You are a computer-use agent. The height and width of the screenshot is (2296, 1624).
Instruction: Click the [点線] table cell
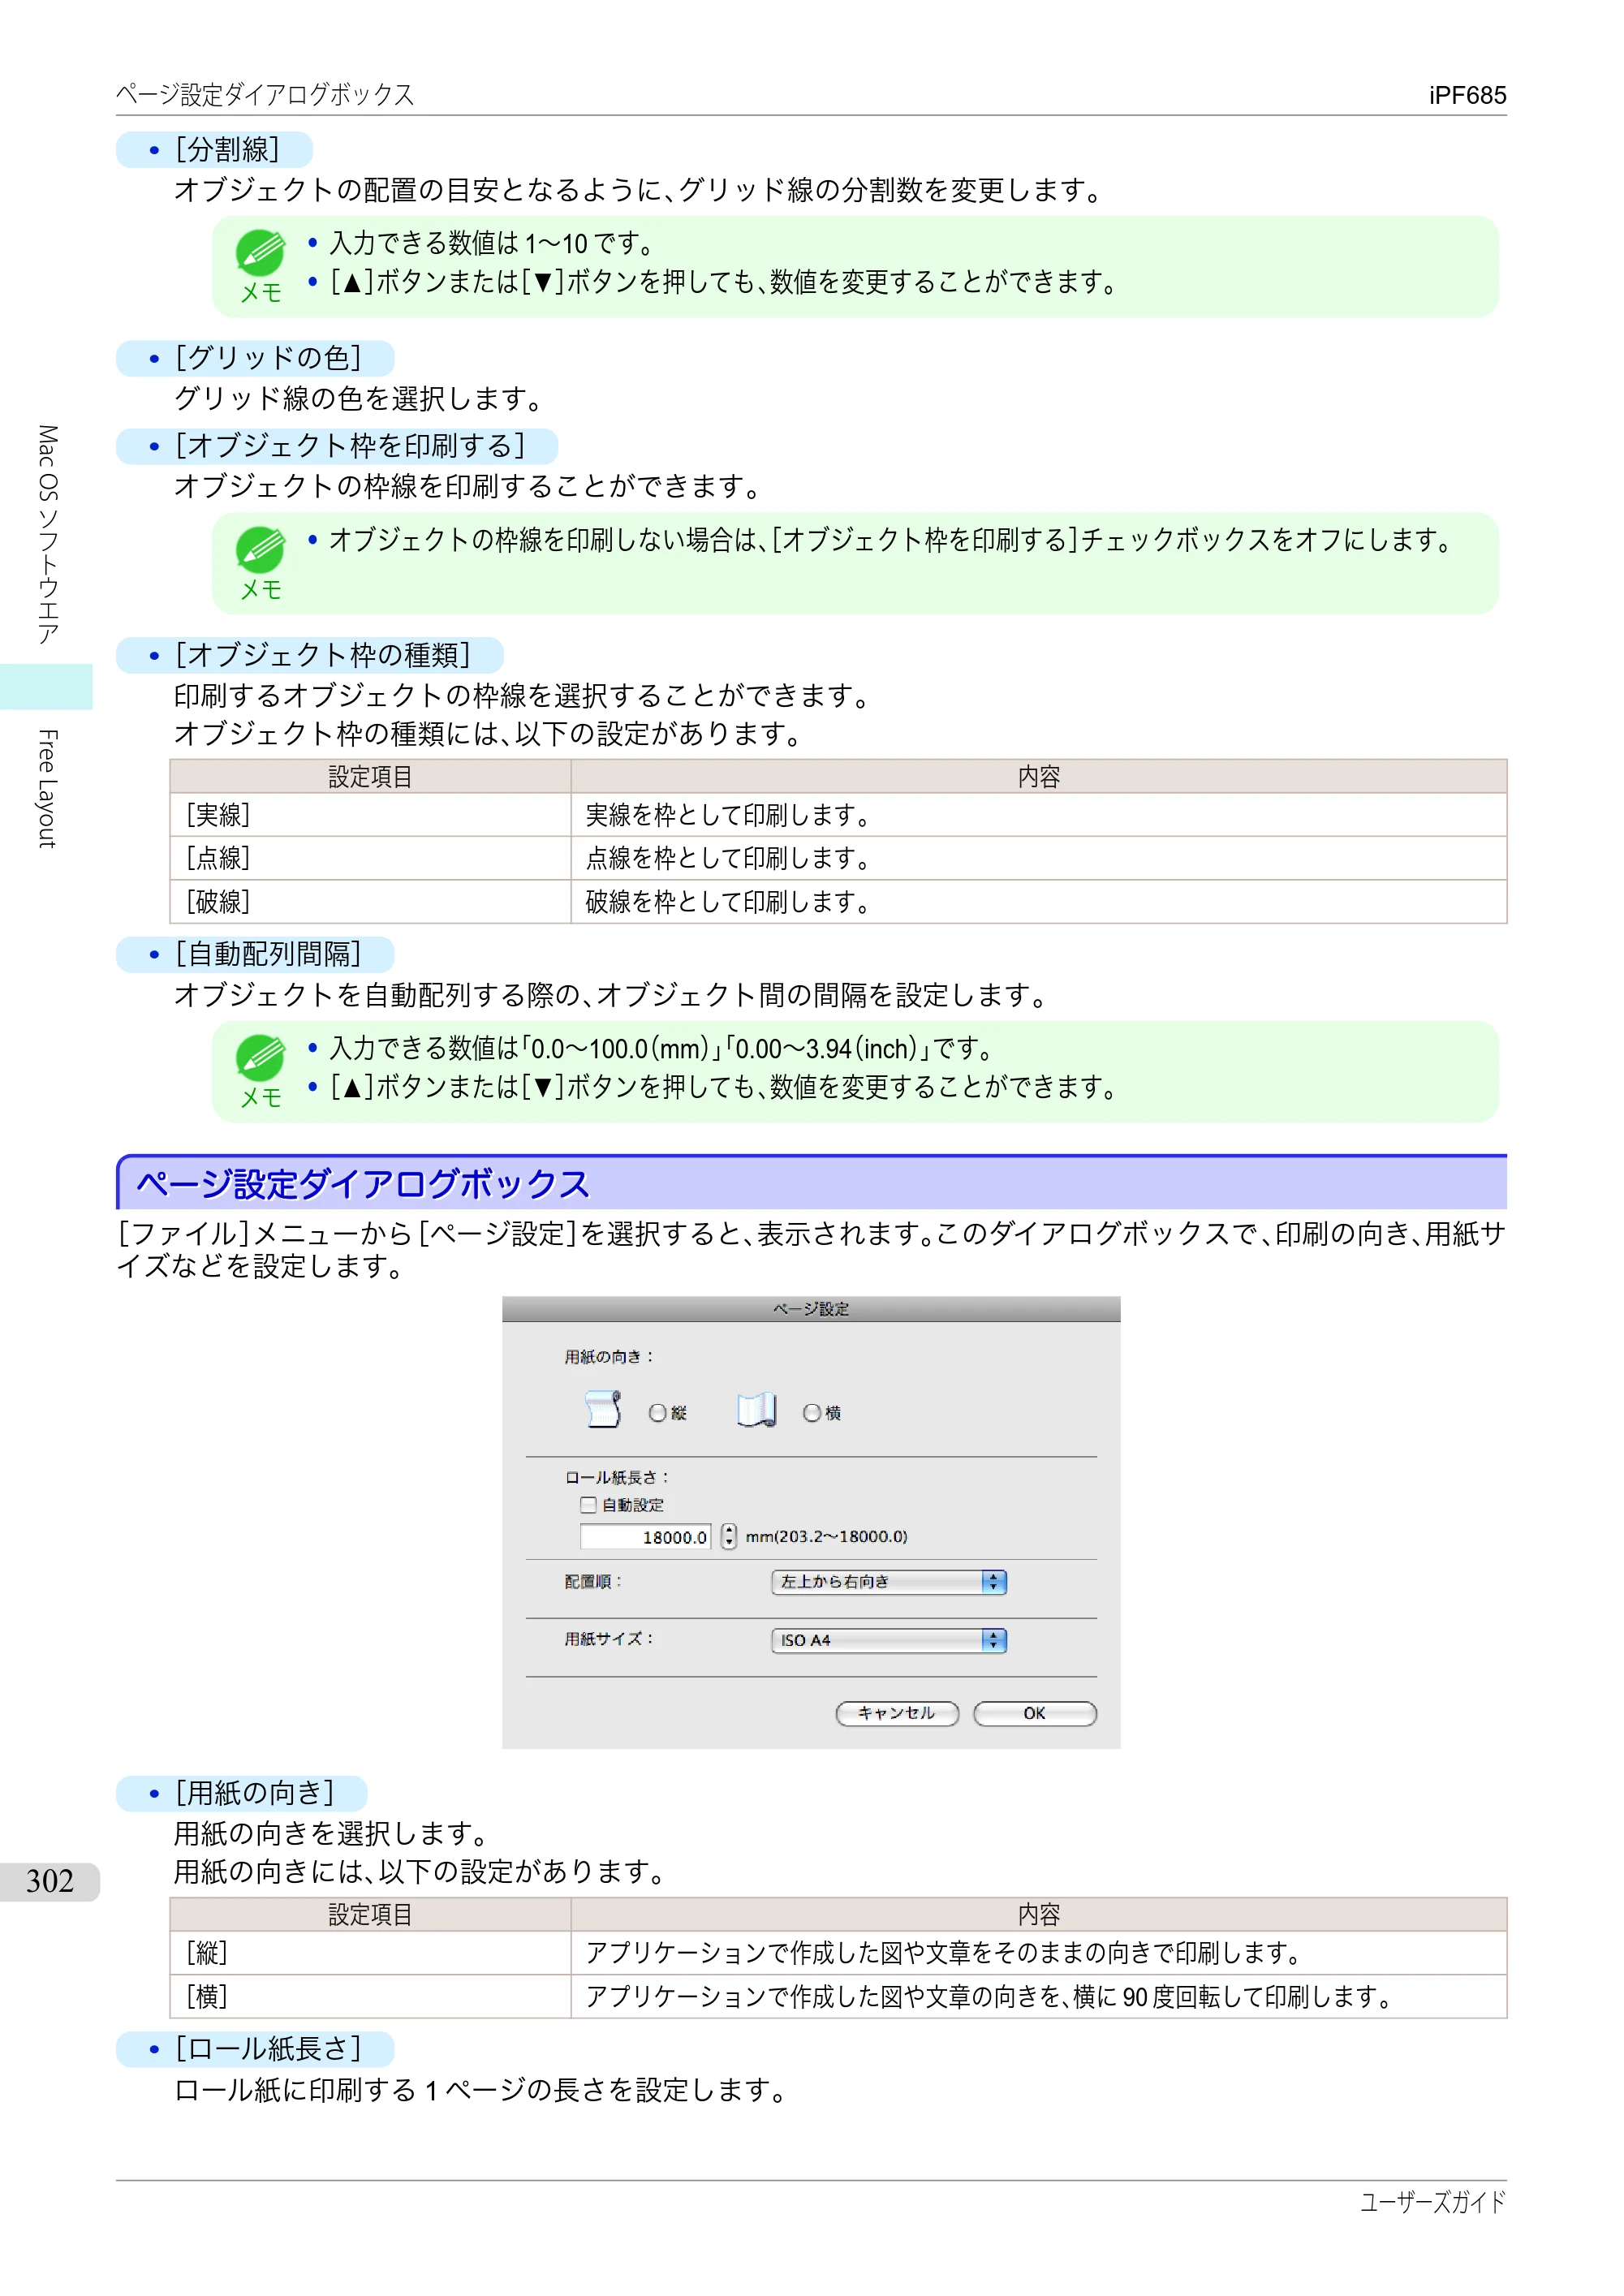point(370,858)
